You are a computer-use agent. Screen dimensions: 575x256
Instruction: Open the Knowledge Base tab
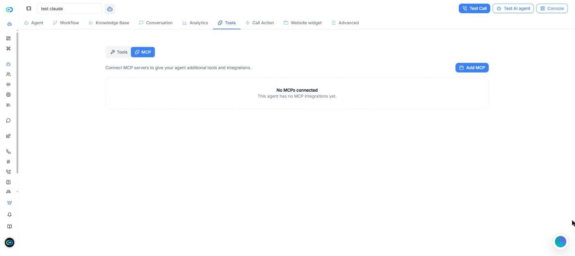point(109,23)
